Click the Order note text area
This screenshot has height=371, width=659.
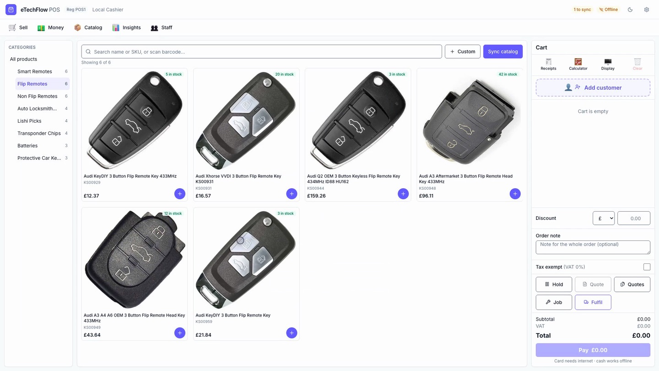click(593, 247)
